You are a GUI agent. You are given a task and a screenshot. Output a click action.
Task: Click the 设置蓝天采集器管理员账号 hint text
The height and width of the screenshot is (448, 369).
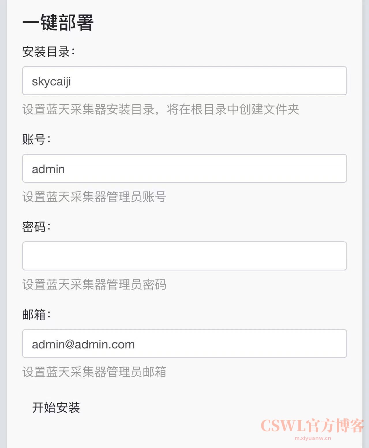[94, 197]
